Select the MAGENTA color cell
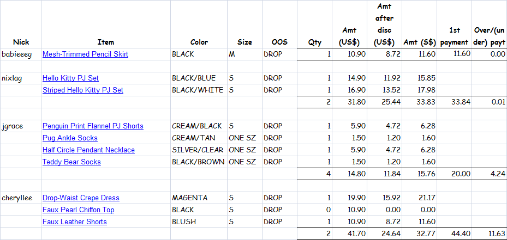507x240 pixels. [199, 198]
